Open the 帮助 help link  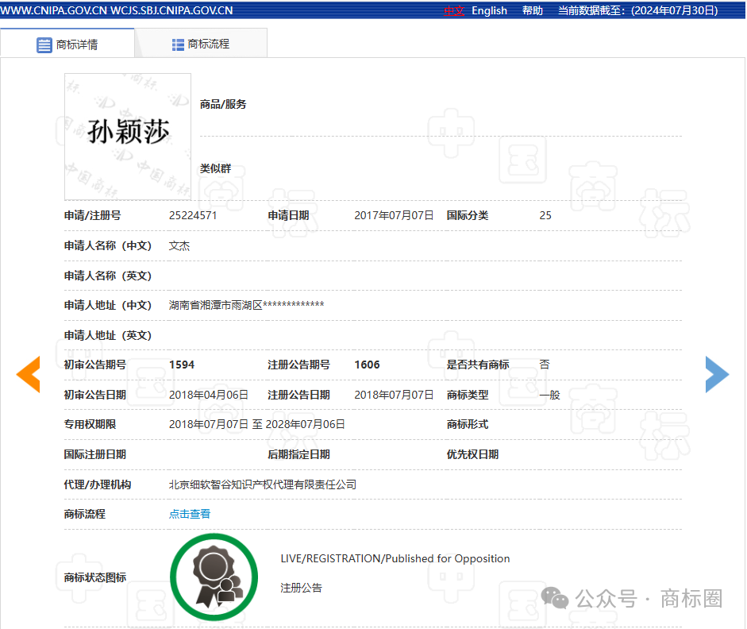coord(532,10)
